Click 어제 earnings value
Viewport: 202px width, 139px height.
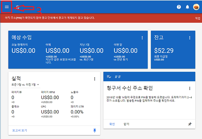(58, 50)
